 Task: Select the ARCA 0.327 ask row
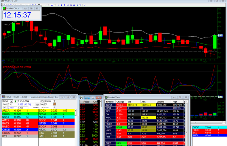56,114
